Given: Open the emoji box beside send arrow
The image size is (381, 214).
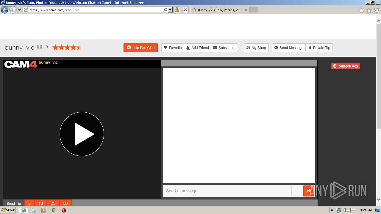Looking at the screenshot, I should pyautogui.click(x=297, y=191).
